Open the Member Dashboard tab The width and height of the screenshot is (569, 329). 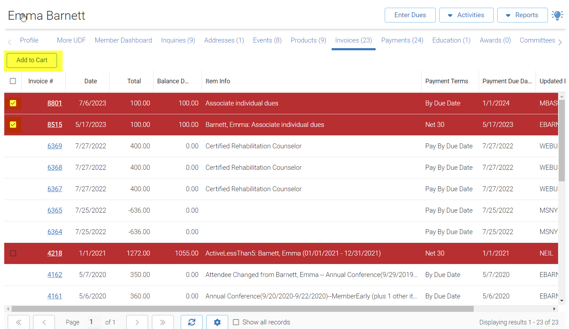click(123, 40)
